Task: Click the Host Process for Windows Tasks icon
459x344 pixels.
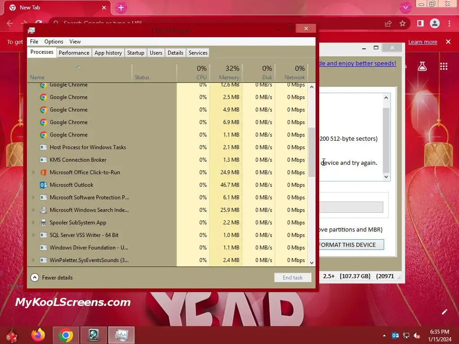Action: pos(43,147)
